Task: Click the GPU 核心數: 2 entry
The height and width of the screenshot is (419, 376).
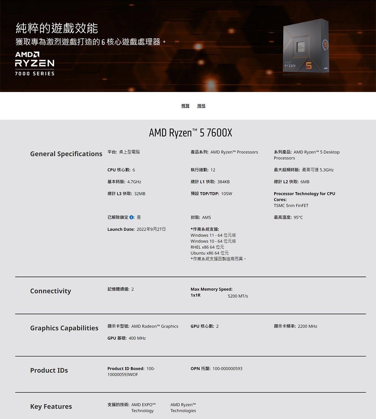Action: pyautogui.click(x=205, y=326)
